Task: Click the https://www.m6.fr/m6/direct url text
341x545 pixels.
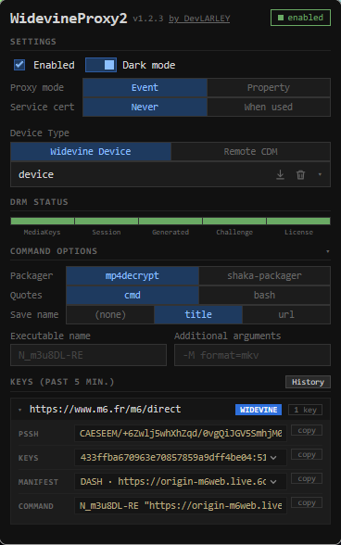Action: click(x=106, y=409)
